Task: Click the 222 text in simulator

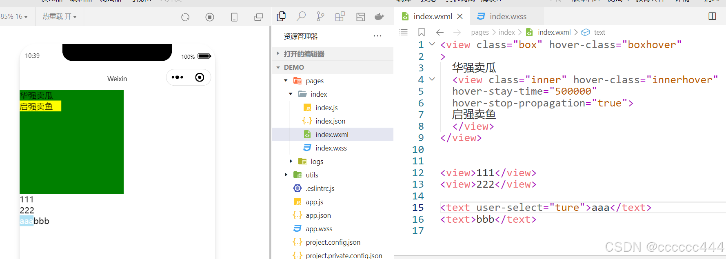Action: (x=27, y=210)
